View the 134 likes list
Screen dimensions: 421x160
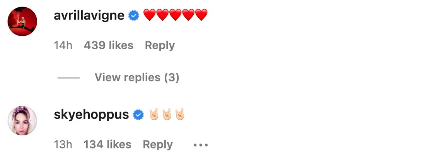coord(107,145)
